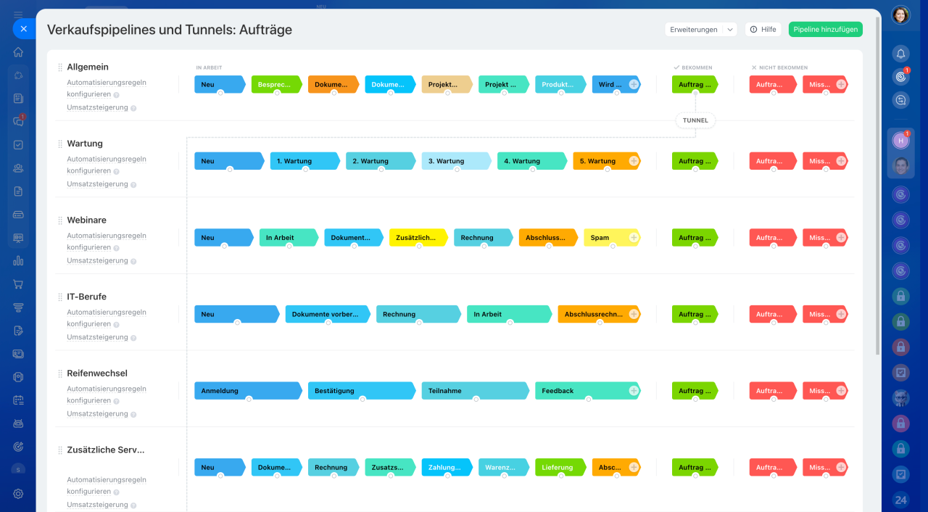This screenshot has width=928, height=512.
Task: Open the Umsatzsteigerung link under Webinare
Action: 97,260
